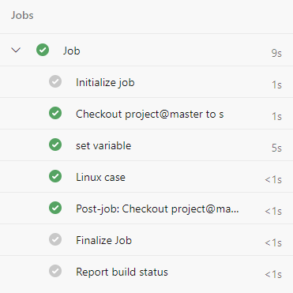Click the green success icon beside Job
This screenshot has width=293, height=293.
43,50
